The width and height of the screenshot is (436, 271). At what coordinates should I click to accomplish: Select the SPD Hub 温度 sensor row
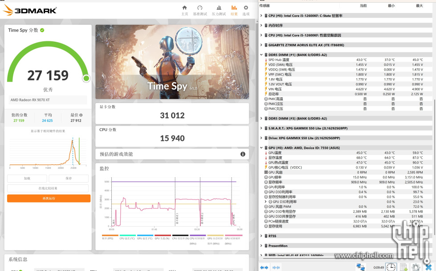345,60
